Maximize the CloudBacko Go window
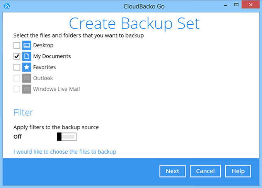262x188 pixels. tap(236, 5)
